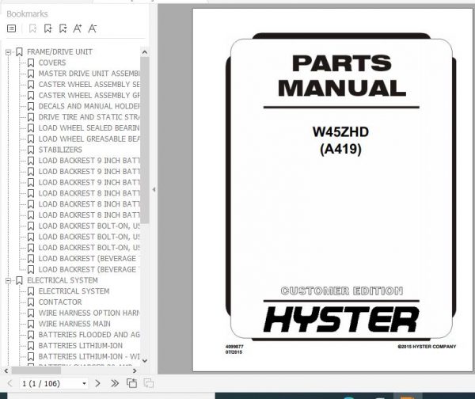Go to the WIRE HARNESS MAIN bookmark
The width and height of the screenshot is (475, 399).
74,324
